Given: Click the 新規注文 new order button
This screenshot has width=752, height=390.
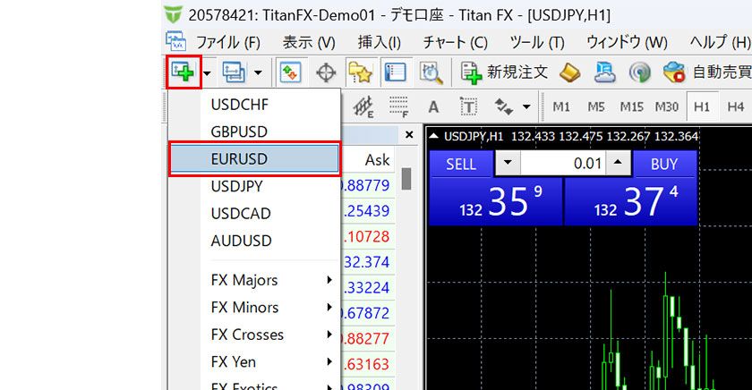Looking at the screenshot, I should [505, 72].
